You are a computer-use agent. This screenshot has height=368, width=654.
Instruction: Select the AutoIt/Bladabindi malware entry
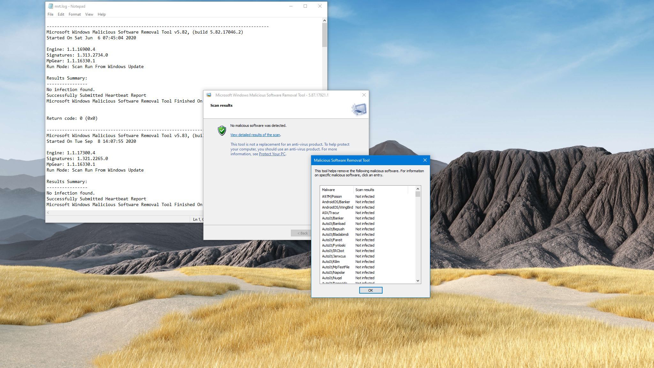[x=335, y=234]
